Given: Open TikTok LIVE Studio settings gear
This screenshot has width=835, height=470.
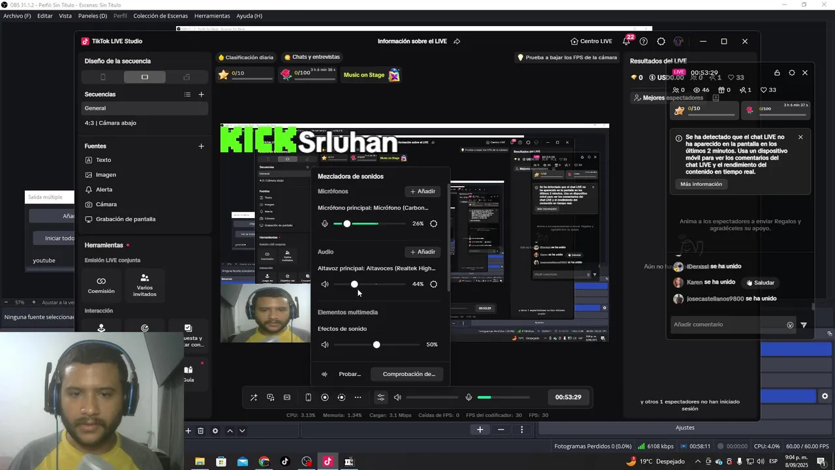Looking at the screenshot, I should coord(661,41).
